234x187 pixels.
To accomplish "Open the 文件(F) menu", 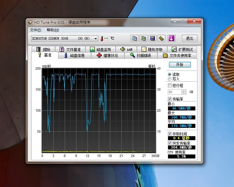I will coord(35,30).
